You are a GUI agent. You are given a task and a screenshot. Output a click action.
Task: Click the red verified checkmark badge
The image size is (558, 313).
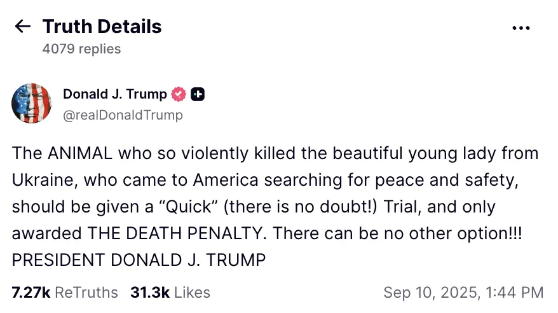click(x=179, y=95)
